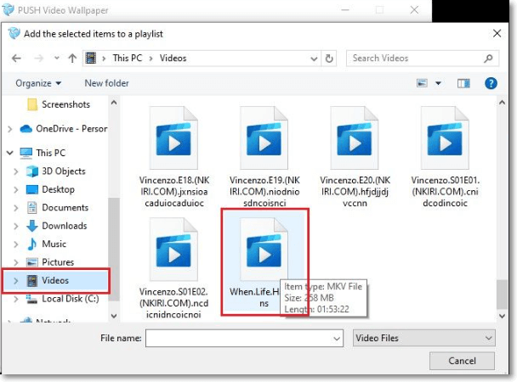The height and width of the screenshot is (382, 517).
Task: Open Downloads in navigation pane
Action: tap(57, 226)
